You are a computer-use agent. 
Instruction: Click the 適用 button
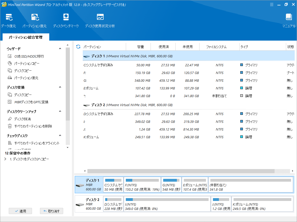pyautogui.click(x=20, y=211)
